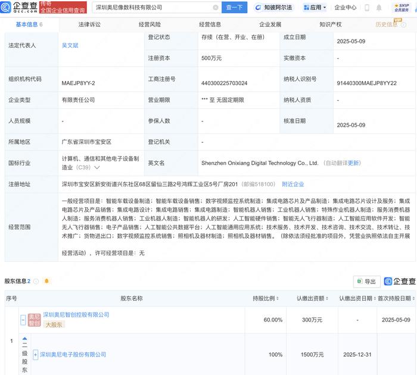Select the 100% shareholding cell
Image resolution: width=417 pixels, height=375 pixels.
pos(275,355)
